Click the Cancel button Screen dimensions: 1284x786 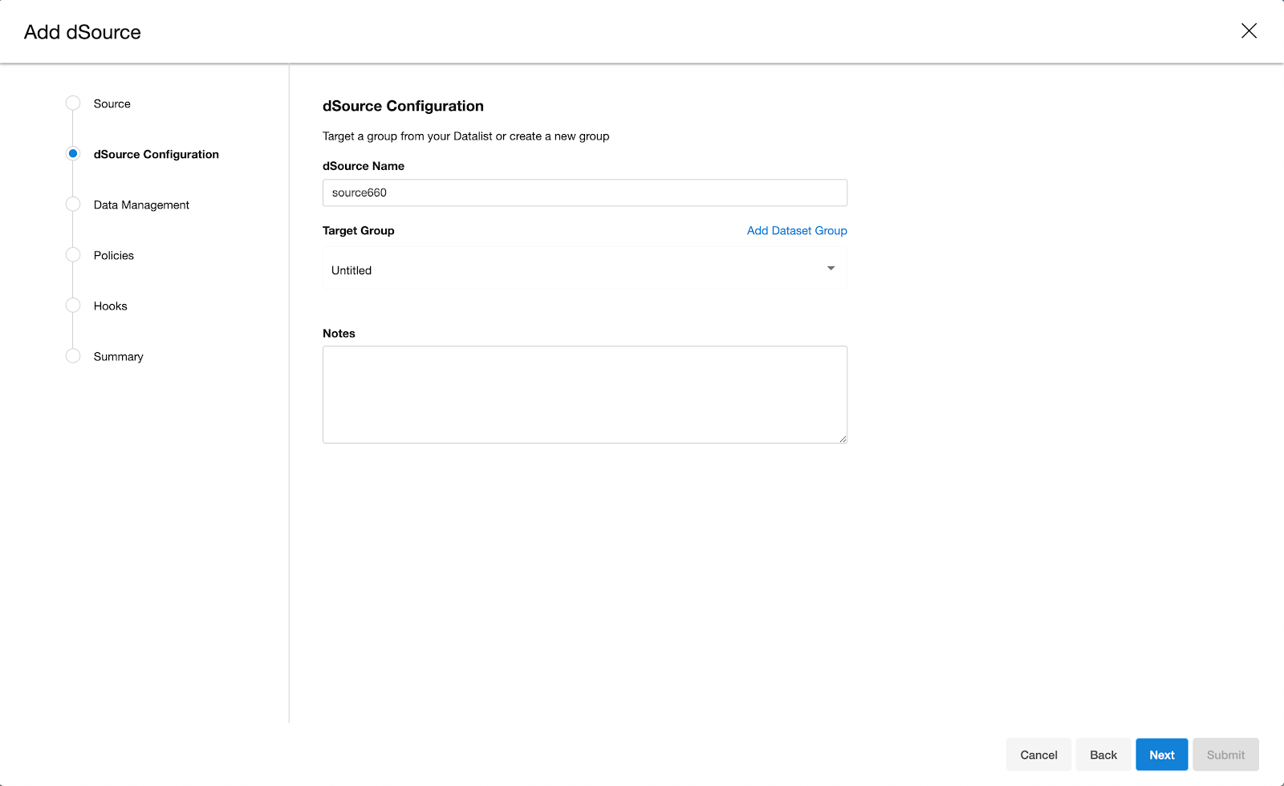[x=1038, y=754]
